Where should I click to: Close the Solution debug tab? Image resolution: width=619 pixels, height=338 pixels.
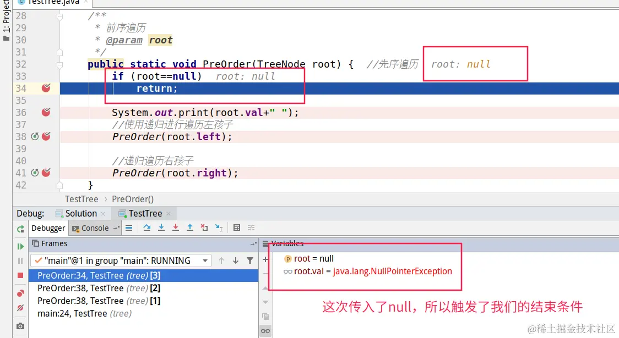(103, 213)
